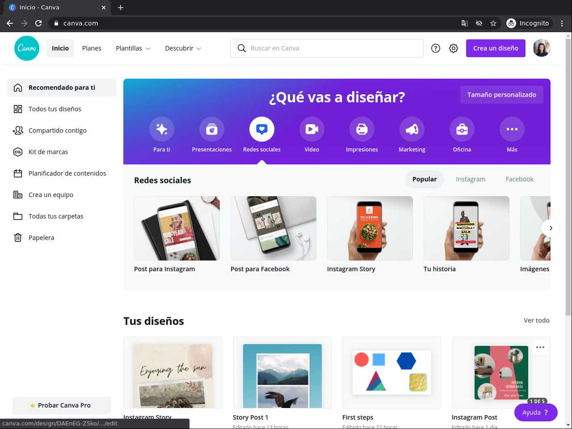This screenshot has width=572, height=429.
Task: Select the Oficina briefcase icon
Action: tap(462, 129)
